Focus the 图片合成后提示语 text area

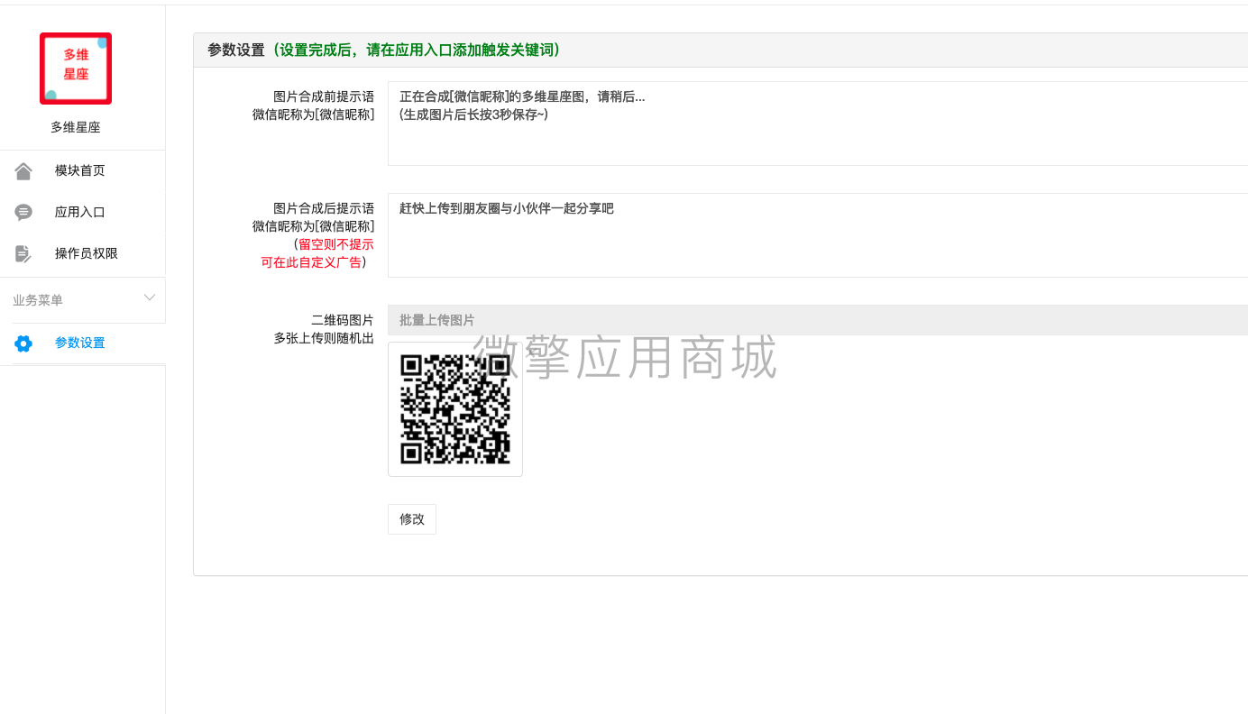click(818, 235)
